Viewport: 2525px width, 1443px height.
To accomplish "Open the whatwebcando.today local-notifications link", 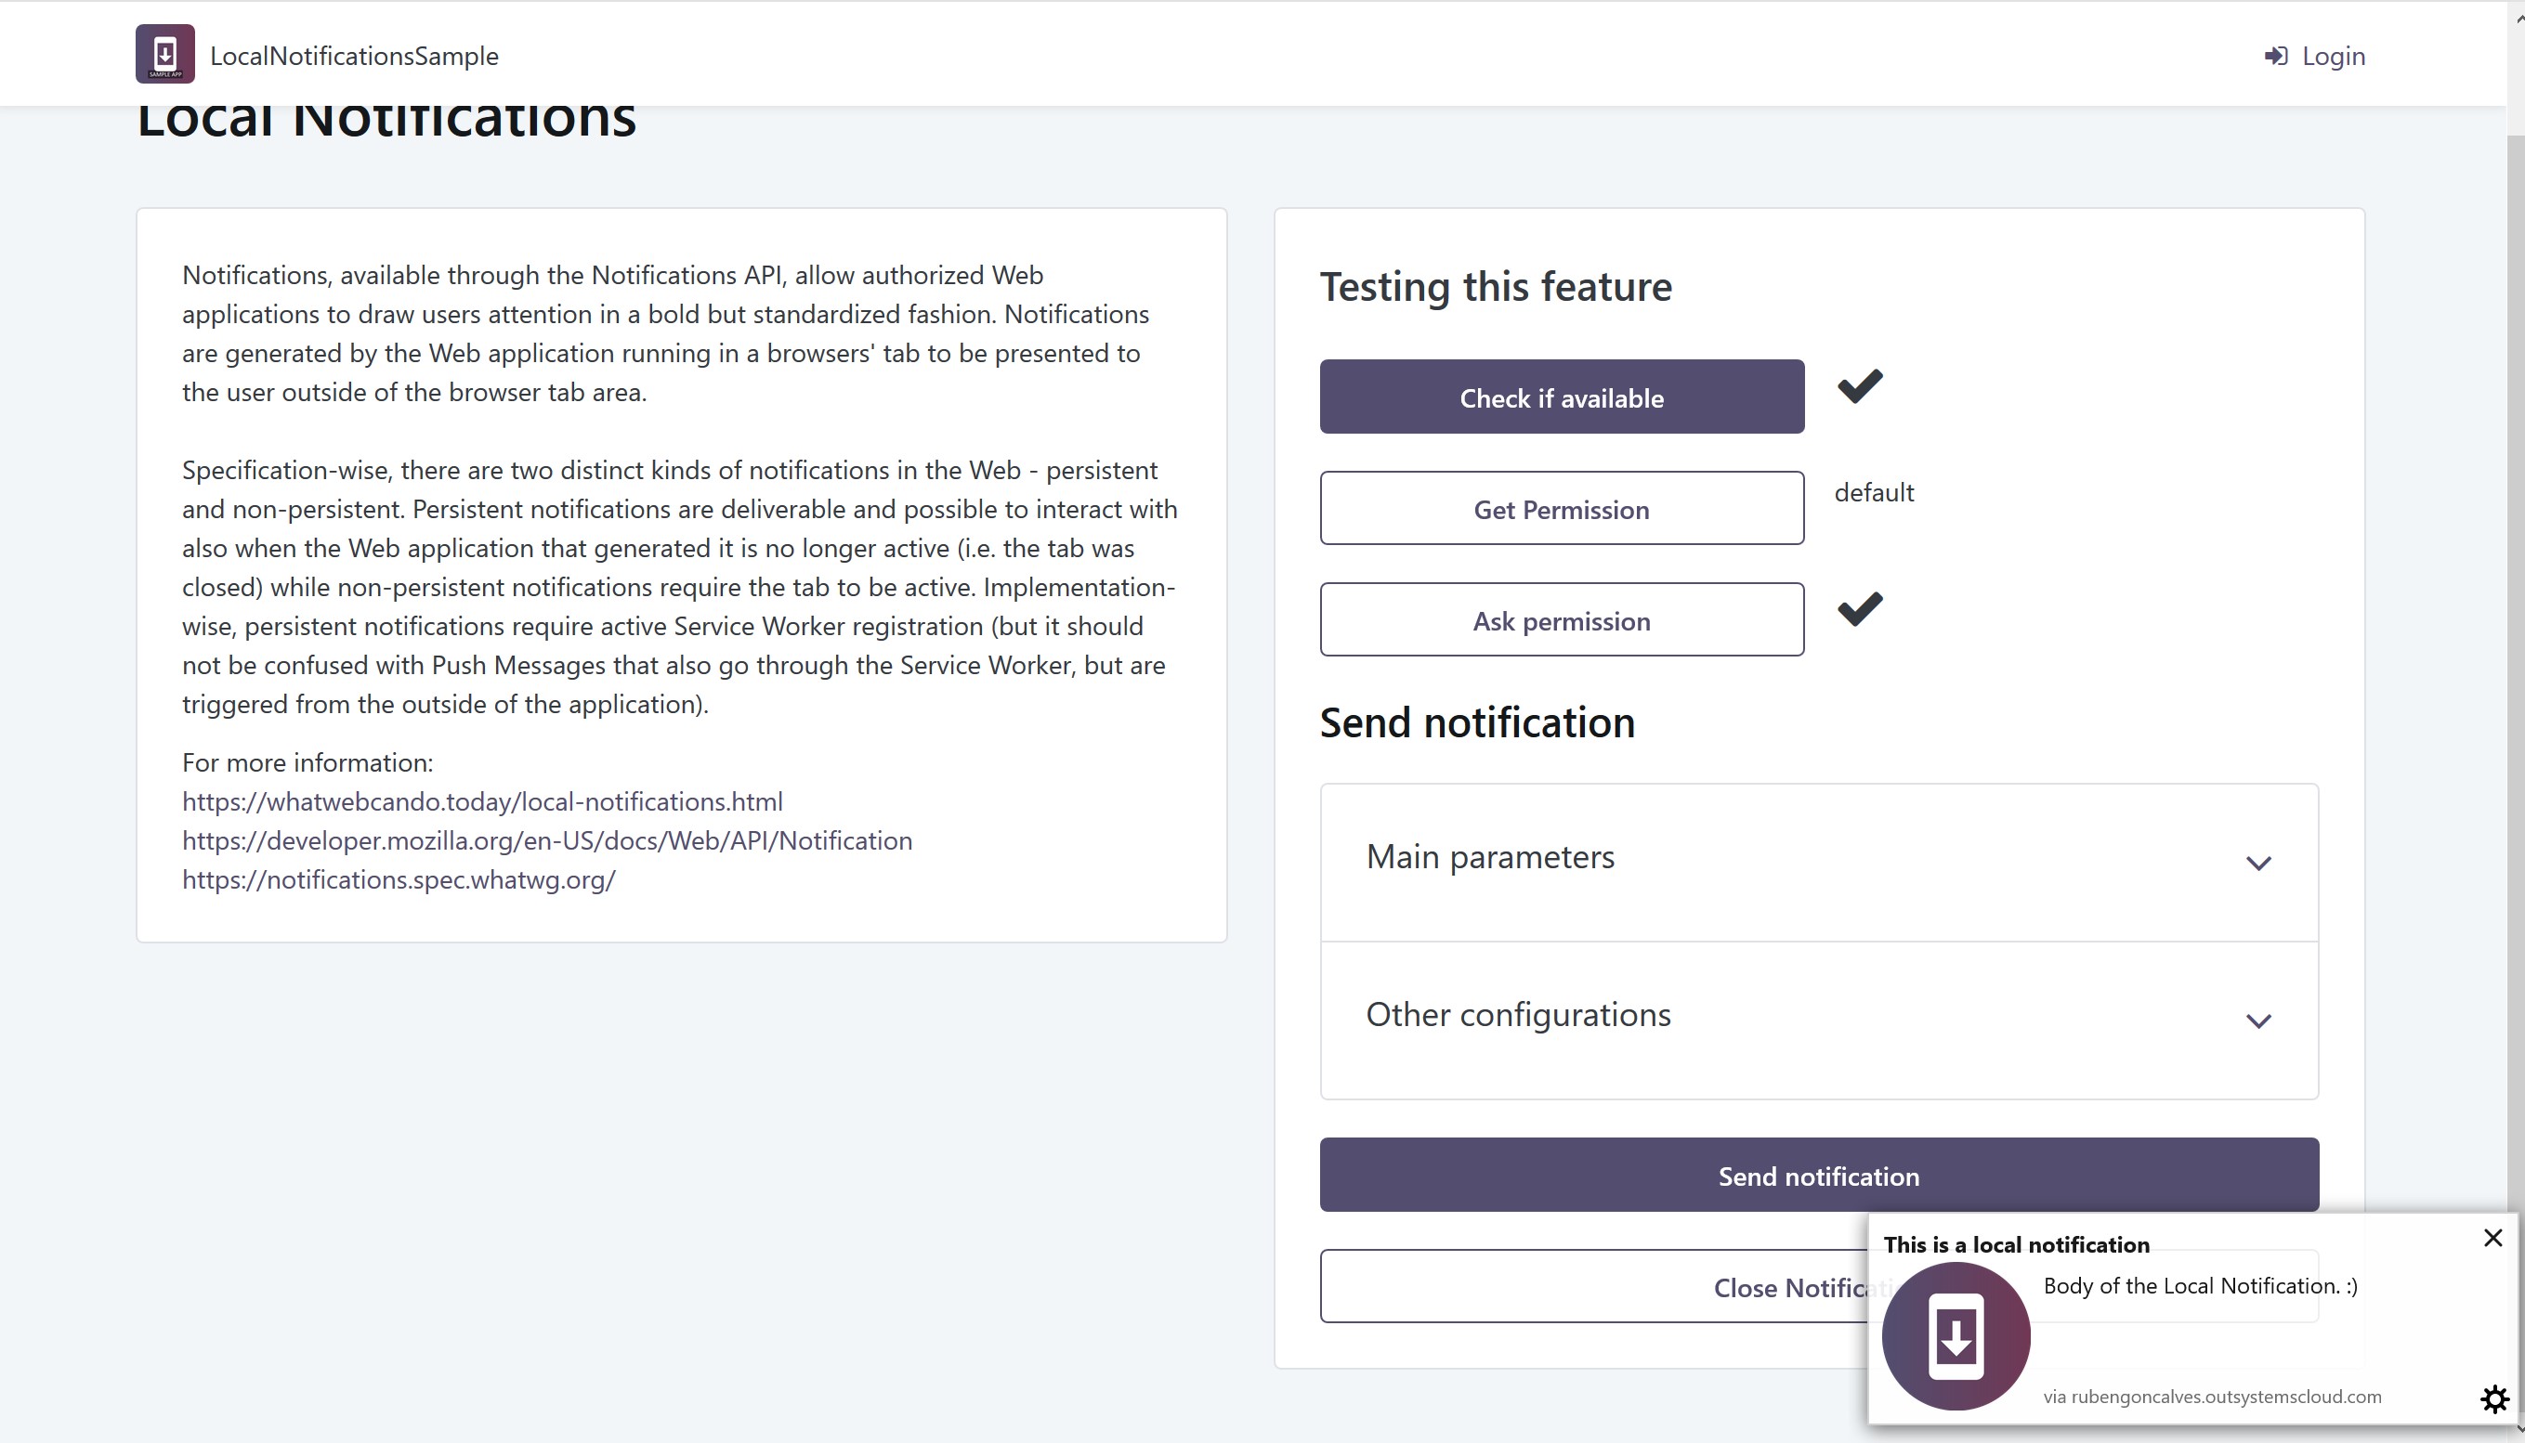I will [483, 800].
